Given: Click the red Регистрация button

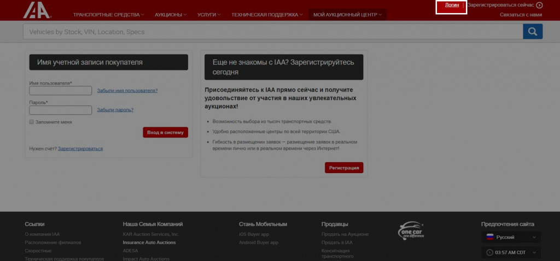Looking at the screenshot, I should point(344,168).
